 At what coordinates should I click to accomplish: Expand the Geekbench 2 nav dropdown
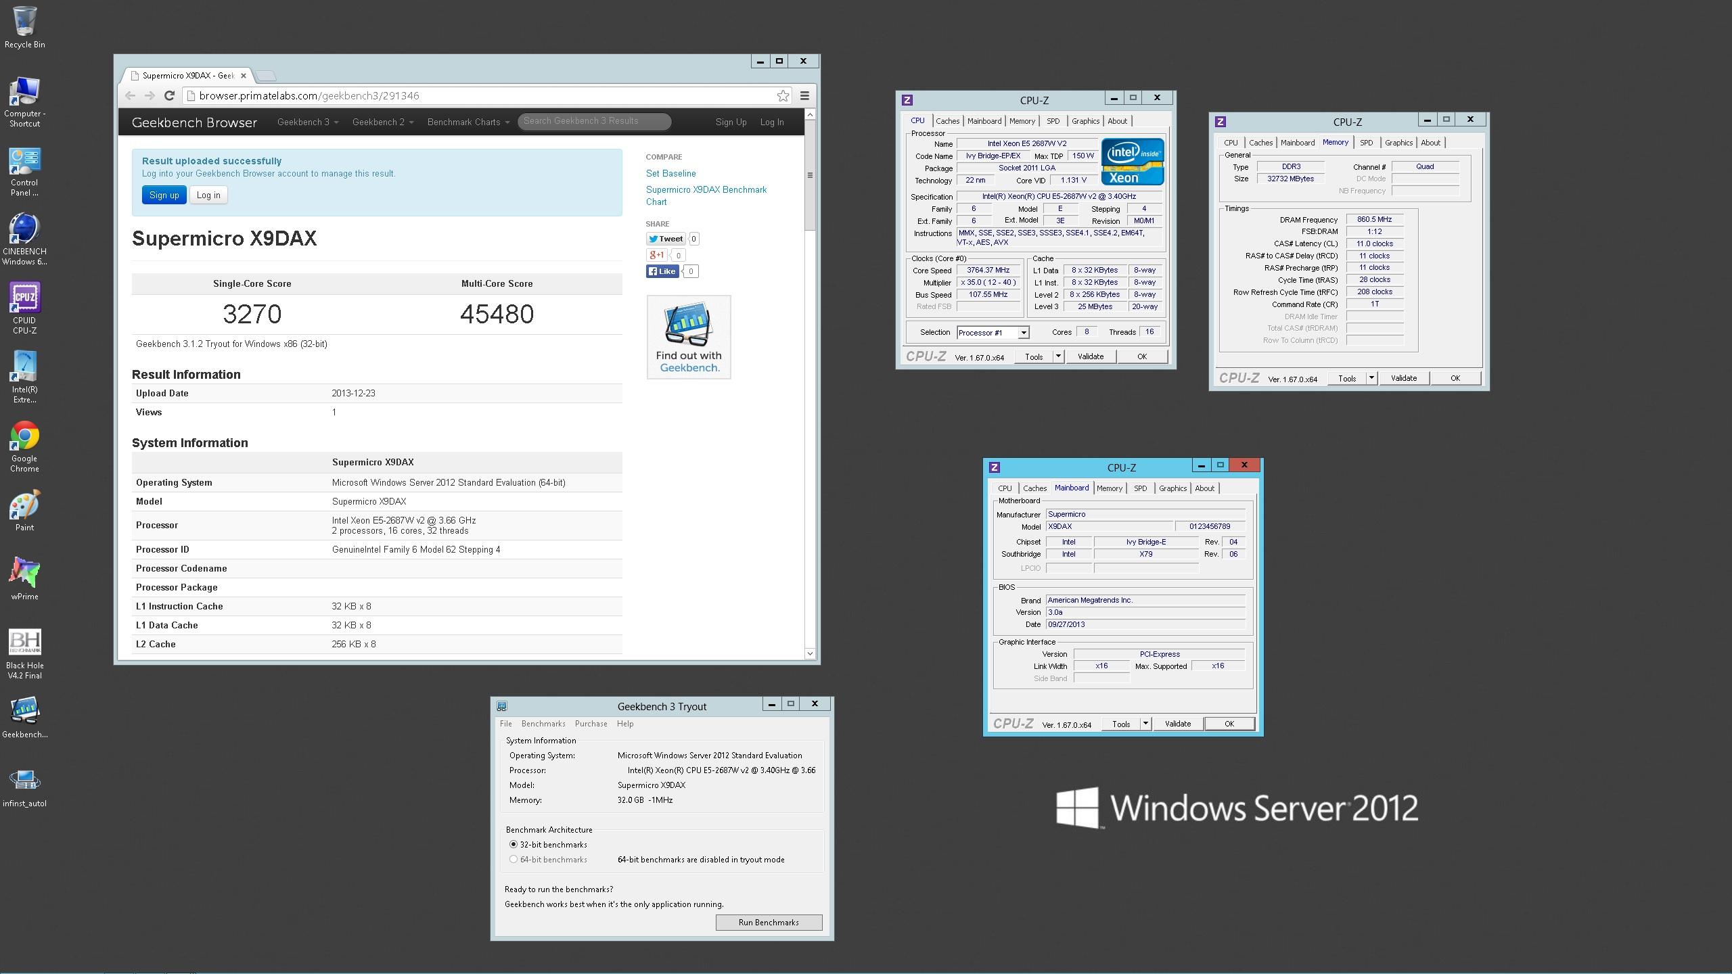[x=383, y=122]
